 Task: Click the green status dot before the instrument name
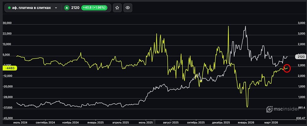(x=9, y=8)
